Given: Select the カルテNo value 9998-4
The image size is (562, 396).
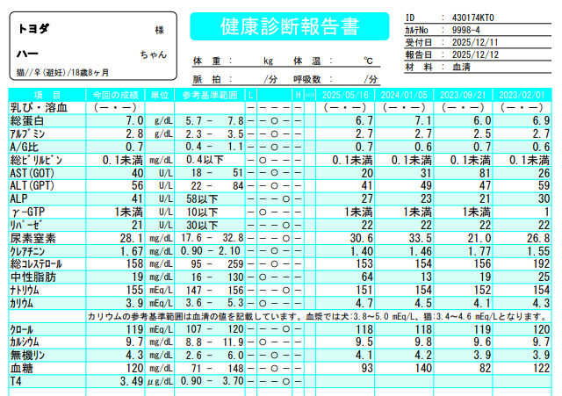Looking at the screenshot, I should (465, 30).
